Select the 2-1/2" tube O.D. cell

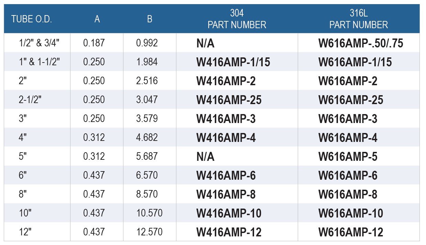30,100
